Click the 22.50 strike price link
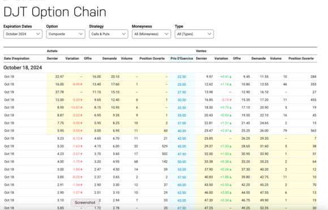The width and height of the screenshot is (328, 210). point(182,77)
